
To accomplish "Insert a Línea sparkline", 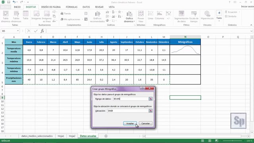I will (x=150, y=15).
